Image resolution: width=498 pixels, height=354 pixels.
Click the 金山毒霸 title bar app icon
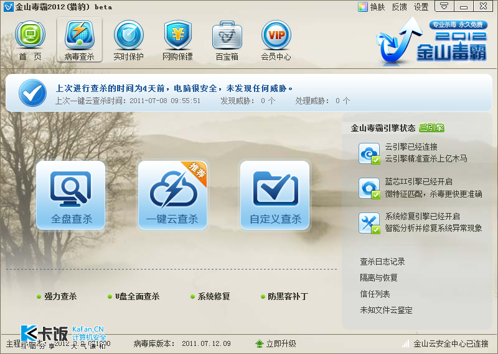point(8,7)
